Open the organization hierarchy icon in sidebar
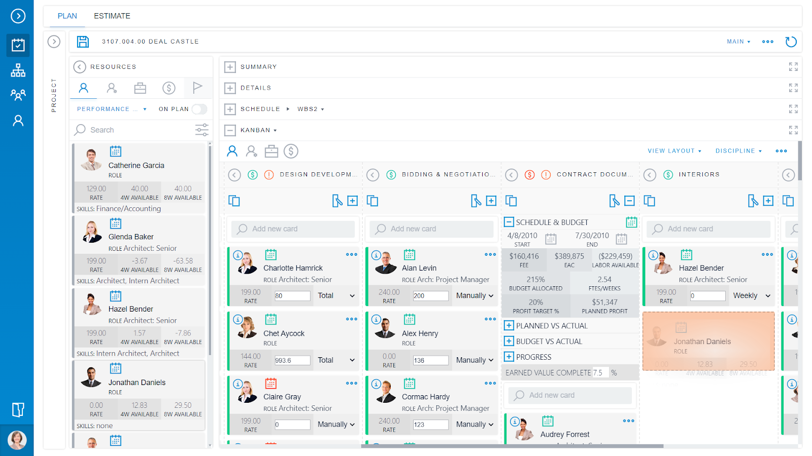This screenshot has height=456, width=812. tap(18, 70)
